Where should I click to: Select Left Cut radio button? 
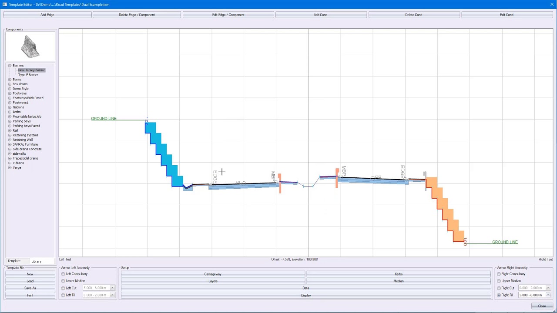pyautogui.click(x=63, y=288)
